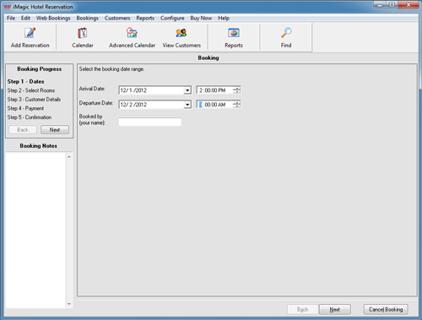Click Back in Booking Progress panel
The width and height of the screenshot is (422, 320).
pos(23,130)
